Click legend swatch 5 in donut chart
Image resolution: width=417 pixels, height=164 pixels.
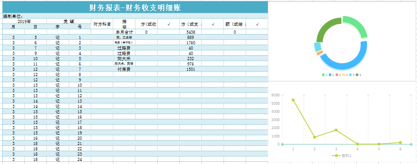(x=351, y=75)
